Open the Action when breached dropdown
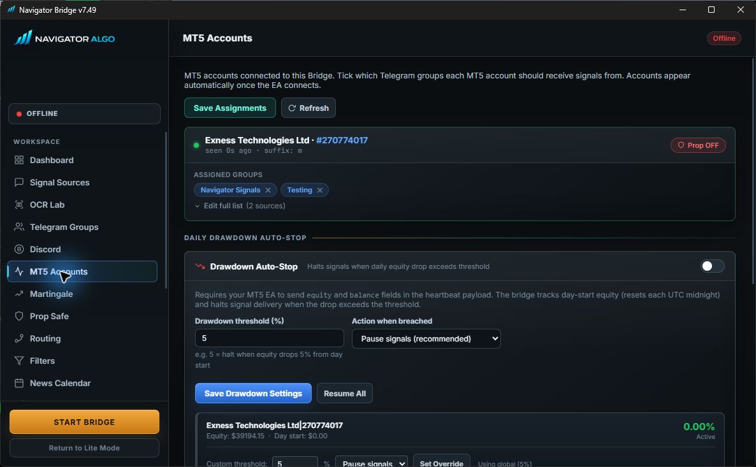 (x=426, y=338)
